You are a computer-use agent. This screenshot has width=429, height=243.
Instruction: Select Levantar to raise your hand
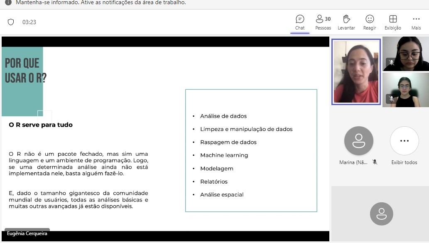point(346,22)
